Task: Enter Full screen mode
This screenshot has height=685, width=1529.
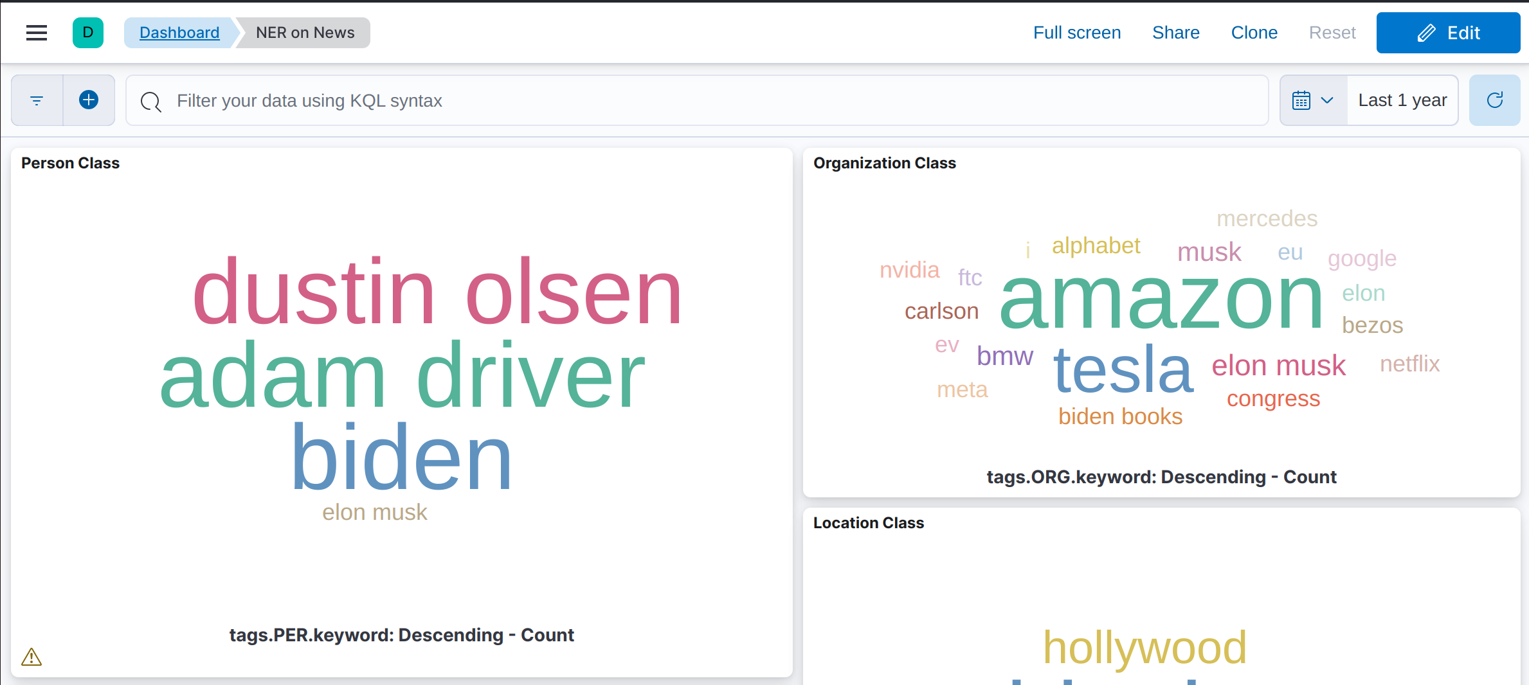Action: tap(1077, 33)
